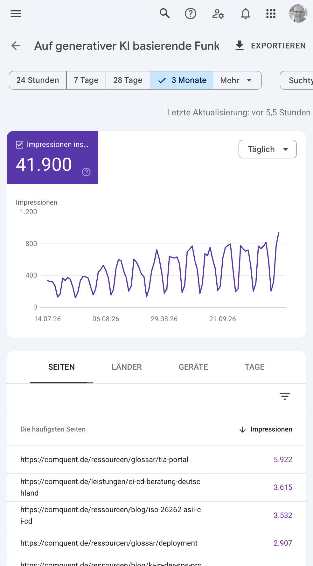Click the ci-cd-beratung-deutschland page row
This screenshot has height=566, width=313.
click(156, 487)
